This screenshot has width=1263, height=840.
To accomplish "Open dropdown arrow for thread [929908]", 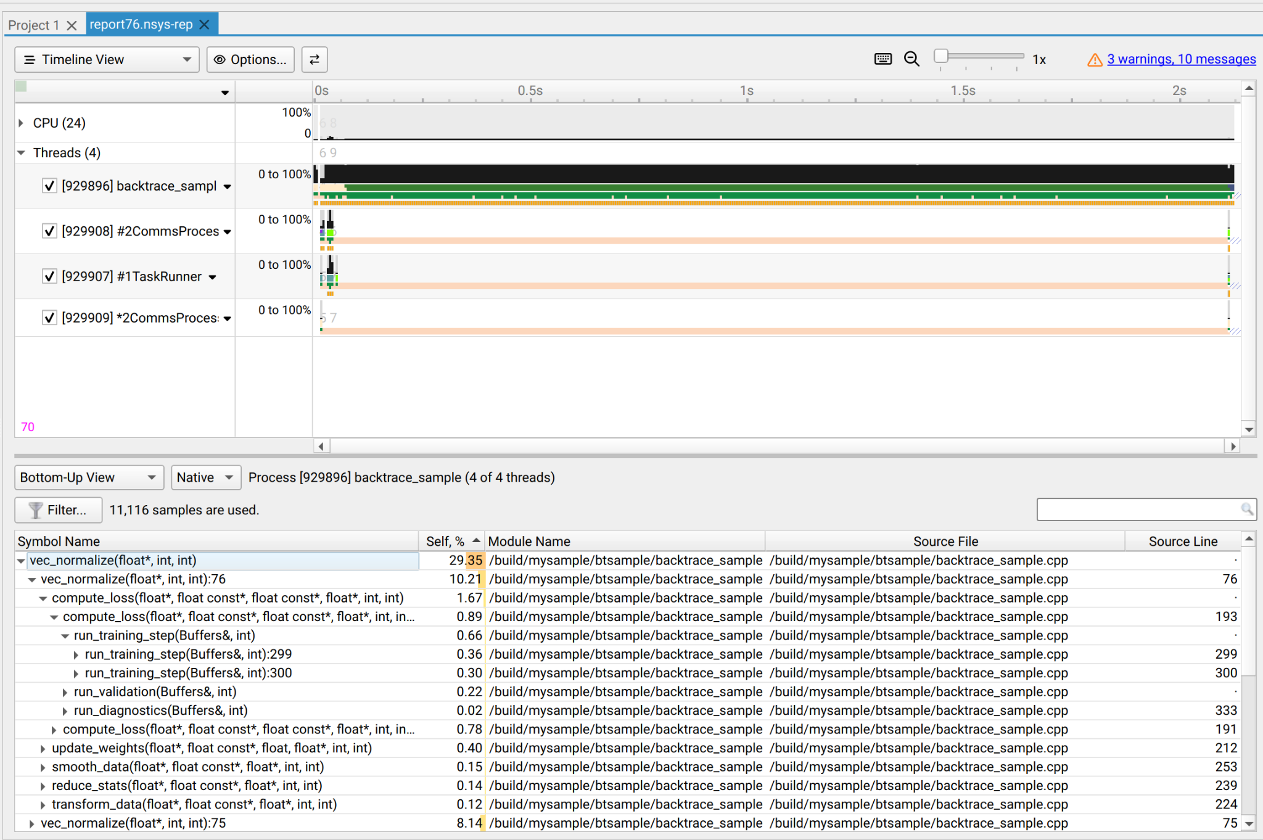I will [227, 232].
